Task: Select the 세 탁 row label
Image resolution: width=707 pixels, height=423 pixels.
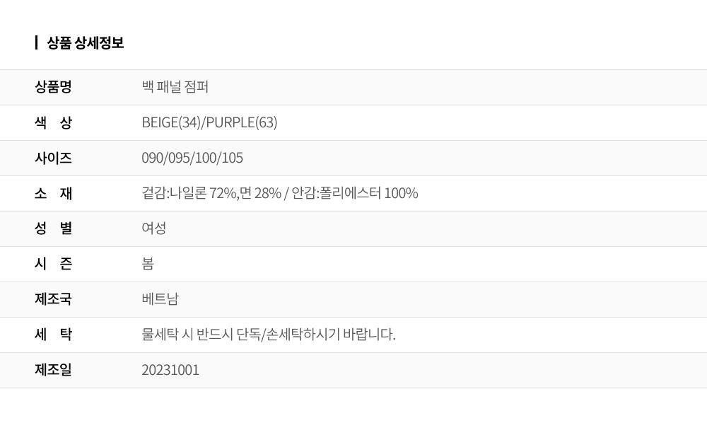Action: click(53, 335)
